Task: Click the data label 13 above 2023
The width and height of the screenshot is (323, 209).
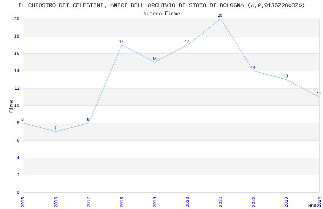Action: [286, 76]
